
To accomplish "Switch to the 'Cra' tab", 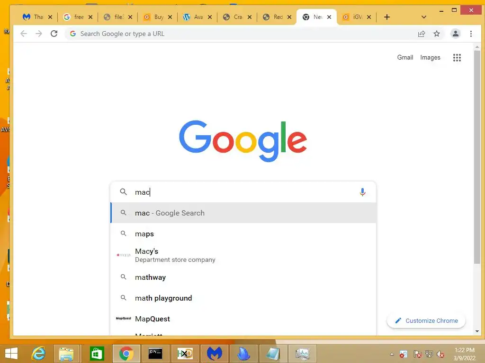I will [x=233, y=17].
